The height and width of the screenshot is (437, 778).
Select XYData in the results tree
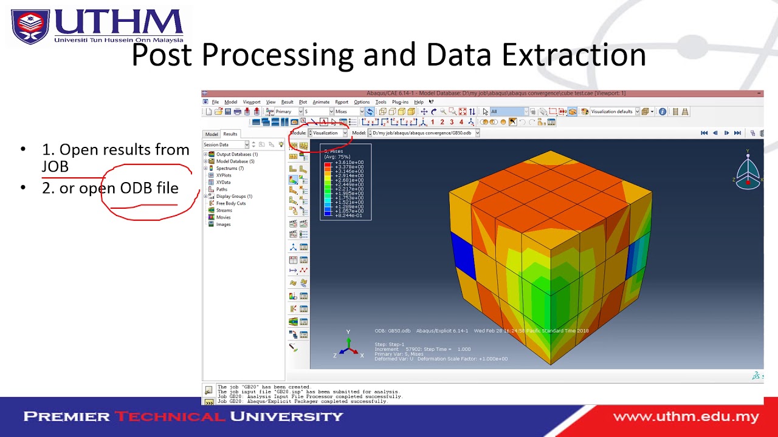223,182
